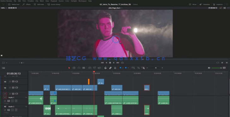The width and height of the screenshot is (230, 117).
Task: Add a blue marker at playhead
Action: (x=126, y=68)
